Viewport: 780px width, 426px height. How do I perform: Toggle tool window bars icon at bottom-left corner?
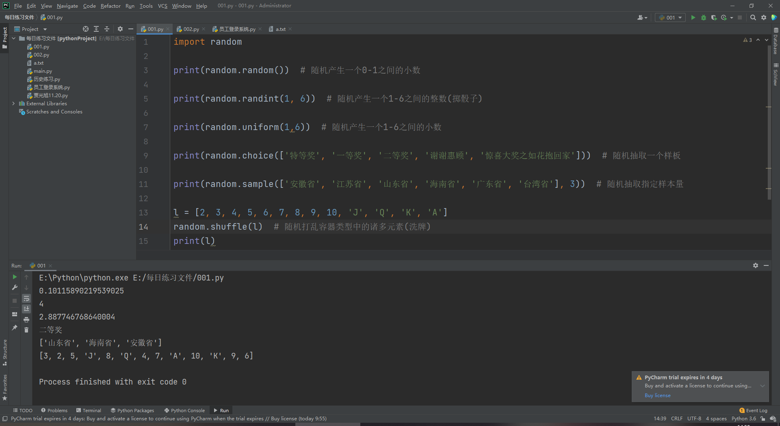(x=5, y=419)
